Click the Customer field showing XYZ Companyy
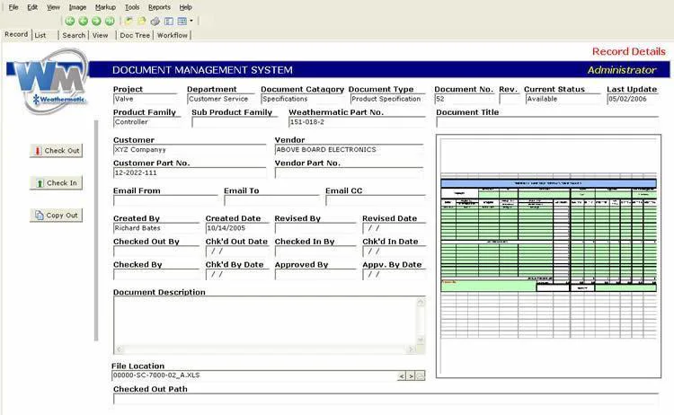The height and width of the screenshot is (415, 674). 190,150
